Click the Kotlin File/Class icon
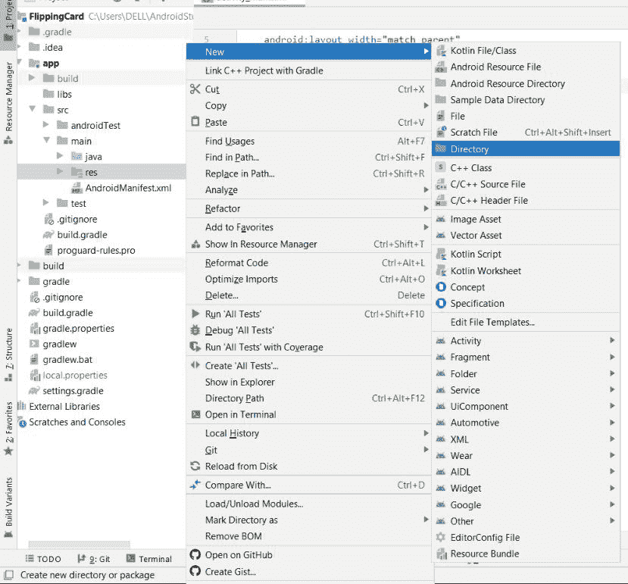This screenshot has height=584, width=628. pyautogui.click(x=441, y=51)
